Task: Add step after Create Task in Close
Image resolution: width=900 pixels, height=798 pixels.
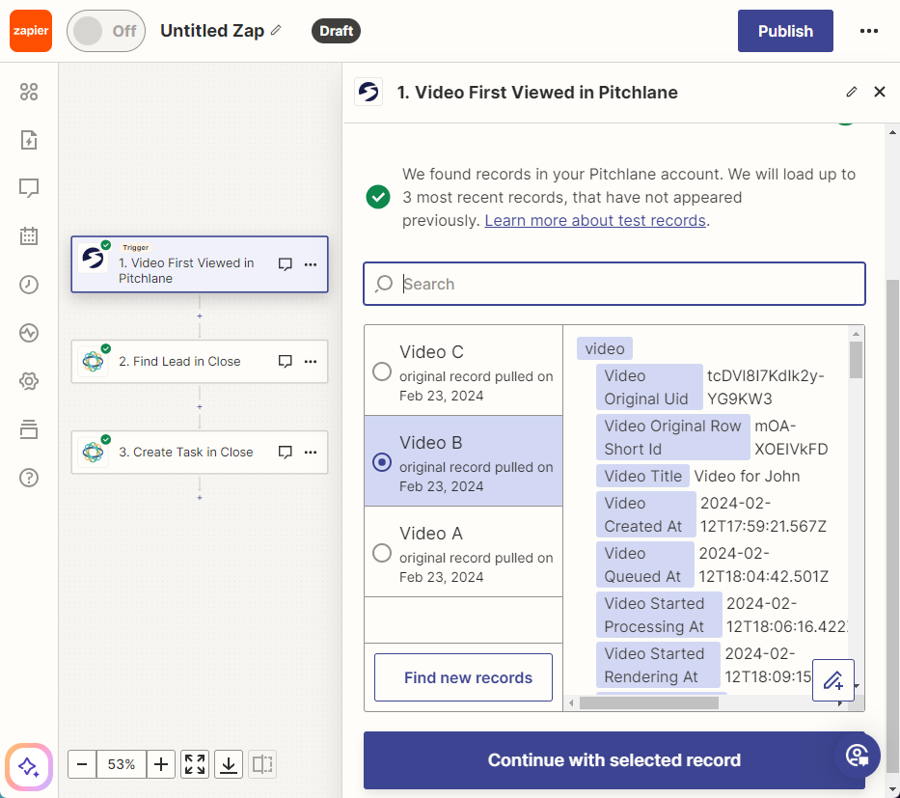Action: pos(200,498)
